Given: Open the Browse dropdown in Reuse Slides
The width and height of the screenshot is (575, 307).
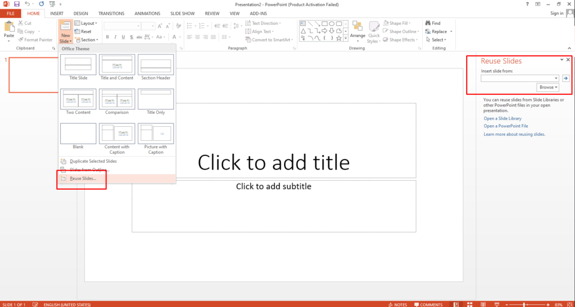Looking at the screenshot, I should 549,87.
